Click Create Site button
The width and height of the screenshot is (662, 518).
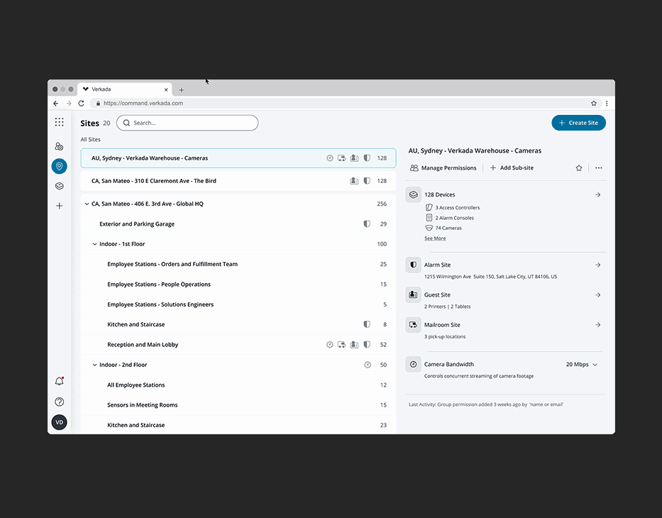pyautogui.click(x=578, y=123)
